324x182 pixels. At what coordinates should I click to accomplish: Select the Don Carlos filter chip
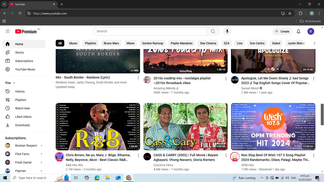[x=257, y=43]
